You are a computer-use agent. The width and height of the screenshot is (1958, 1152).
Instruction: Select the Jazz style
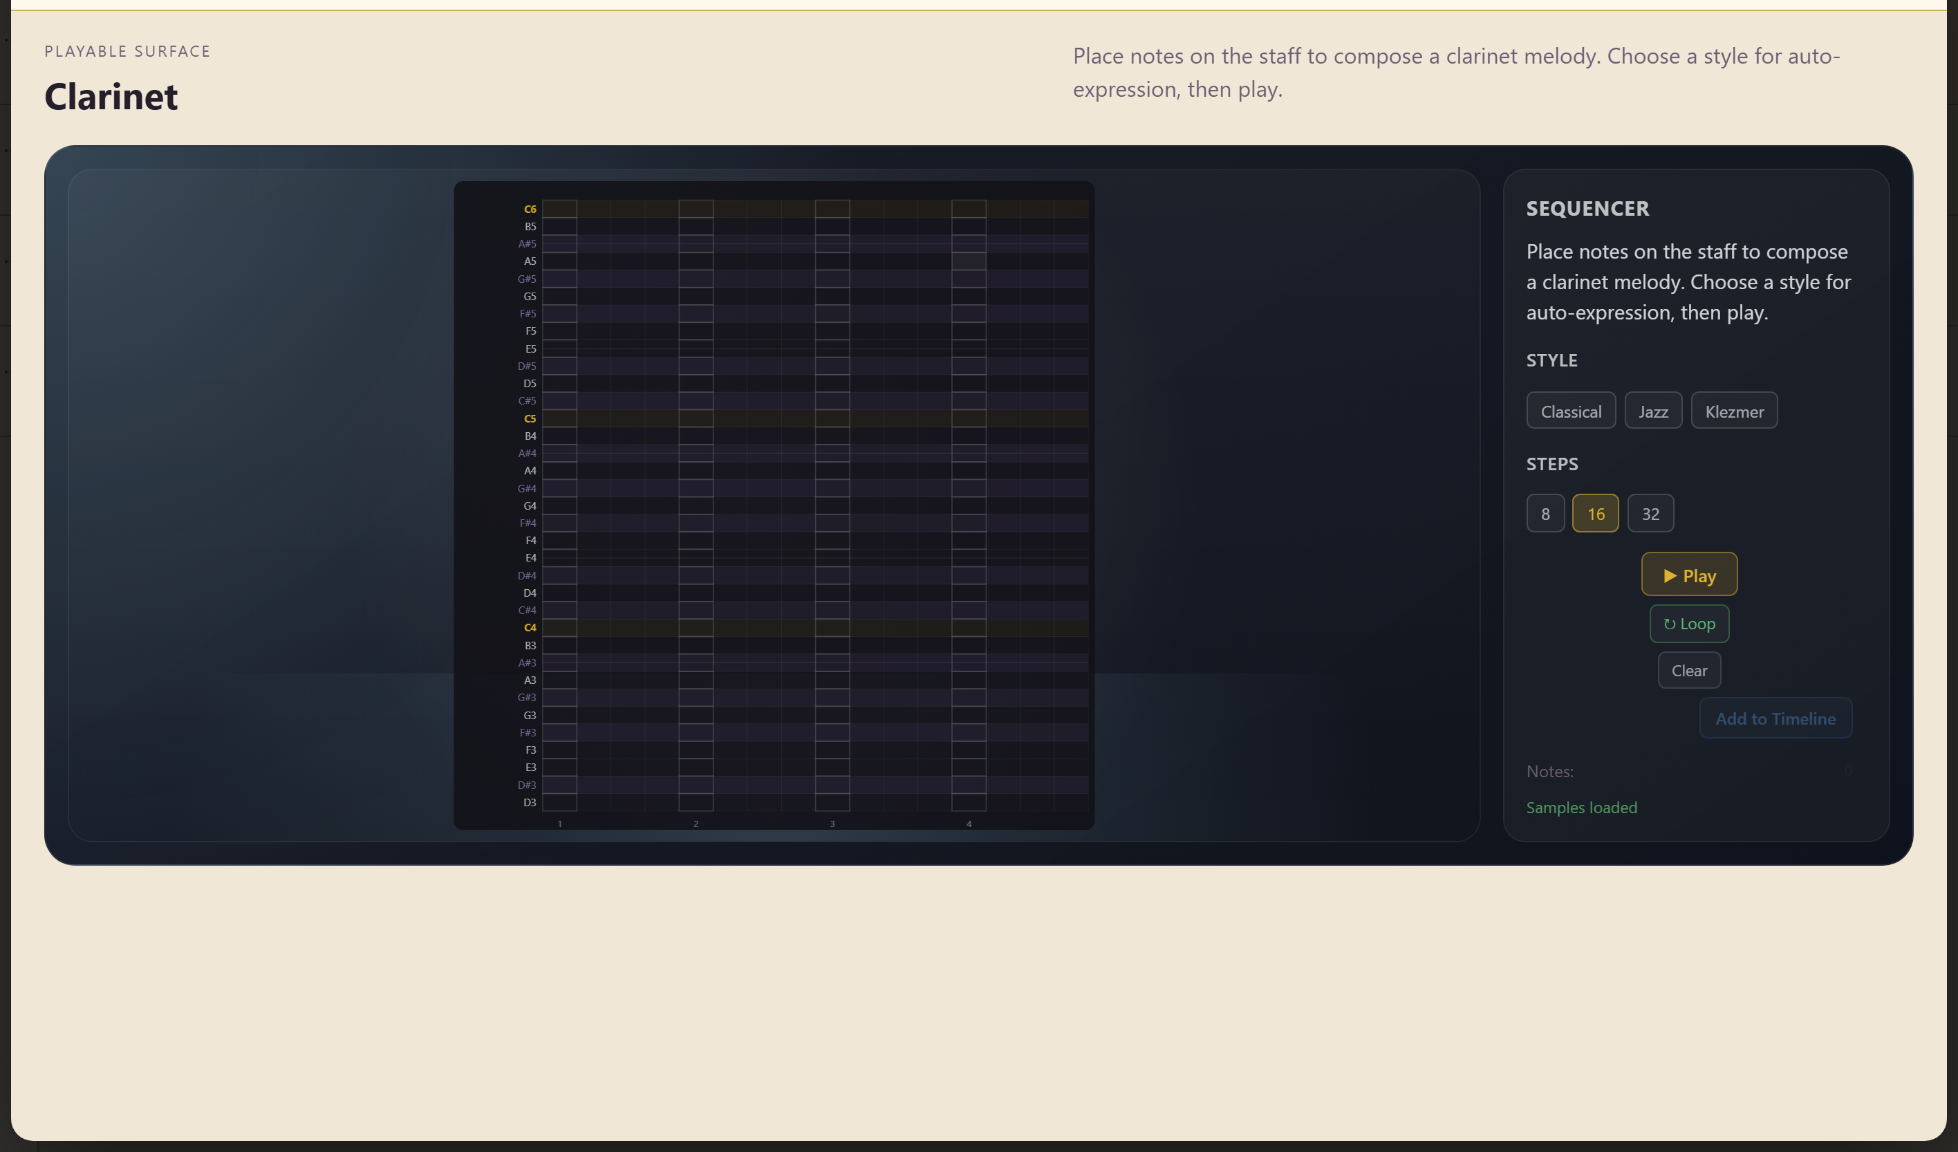(x=1653, y=411)
